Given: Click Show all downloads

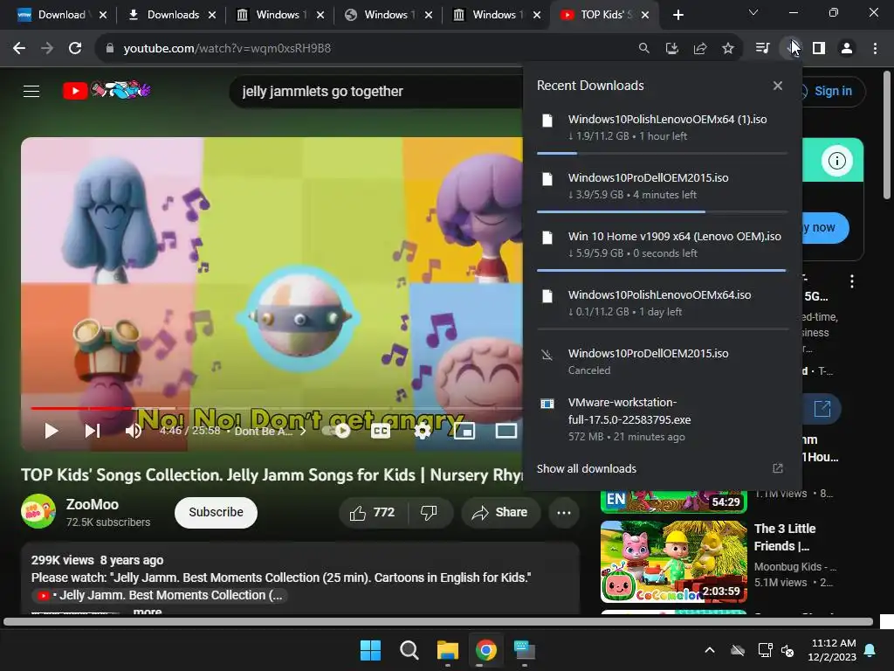Looking at the screenshot, I should [587, 468].
